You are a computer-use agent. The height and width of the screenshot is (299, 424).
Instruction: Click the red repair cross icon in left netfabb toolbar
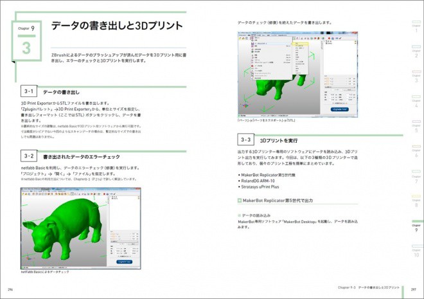click(104, 194)
